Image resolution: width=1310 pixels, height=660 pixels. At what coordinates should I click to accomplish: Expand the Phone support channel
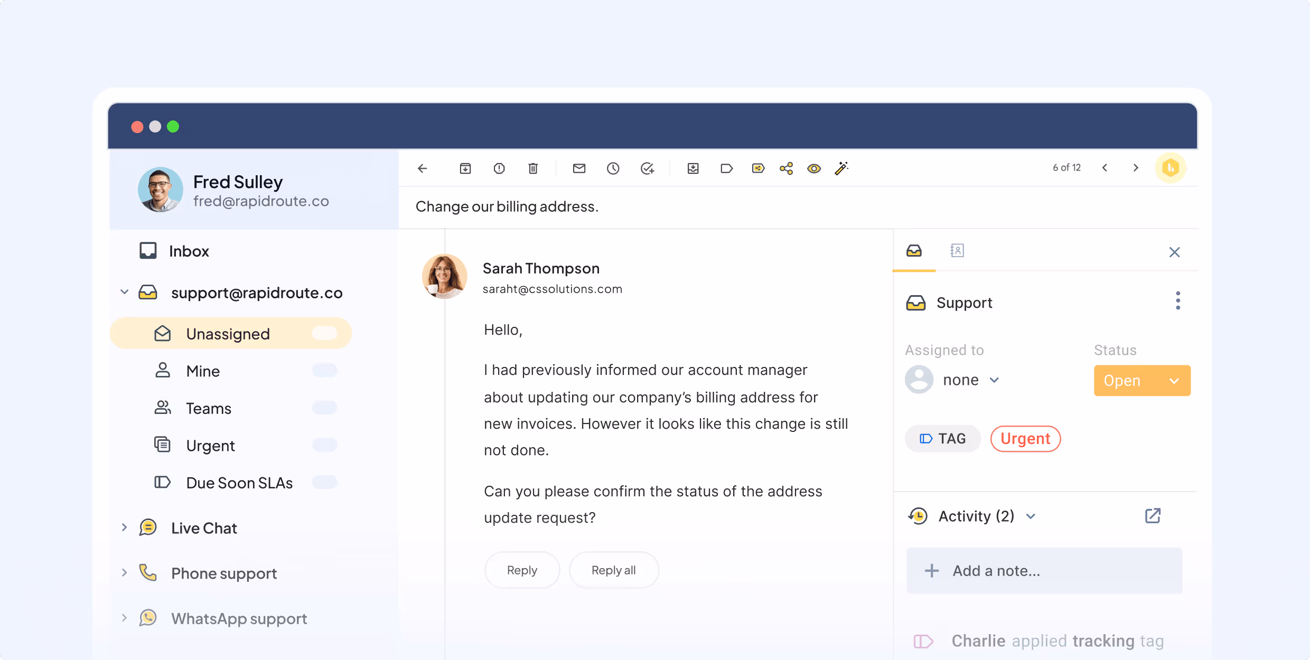point(125,573)
